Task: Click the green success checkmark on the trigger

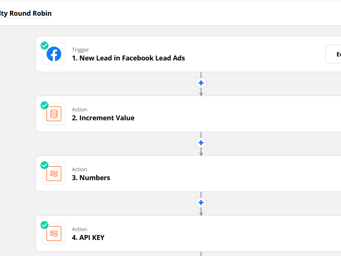Action: pyautogui.click(x=44, y=45)
